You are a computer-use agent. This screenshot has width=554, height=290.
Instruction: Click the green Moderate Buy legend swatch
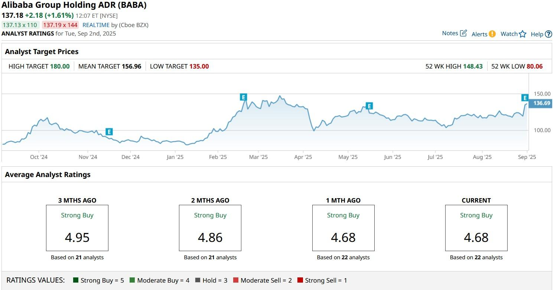pos(132,280)
